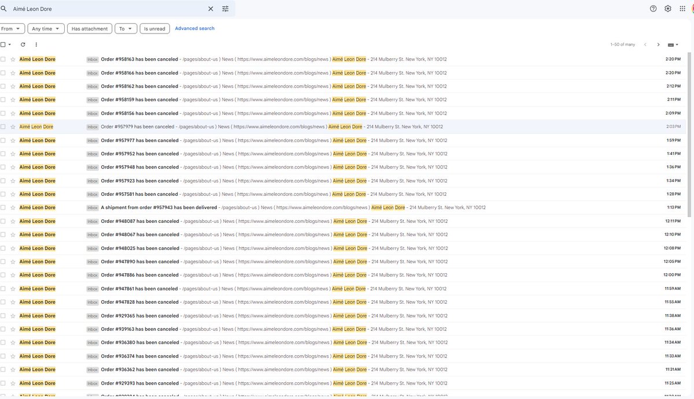
Task: Go to the older page arrow
Action: tap(658, 44)
